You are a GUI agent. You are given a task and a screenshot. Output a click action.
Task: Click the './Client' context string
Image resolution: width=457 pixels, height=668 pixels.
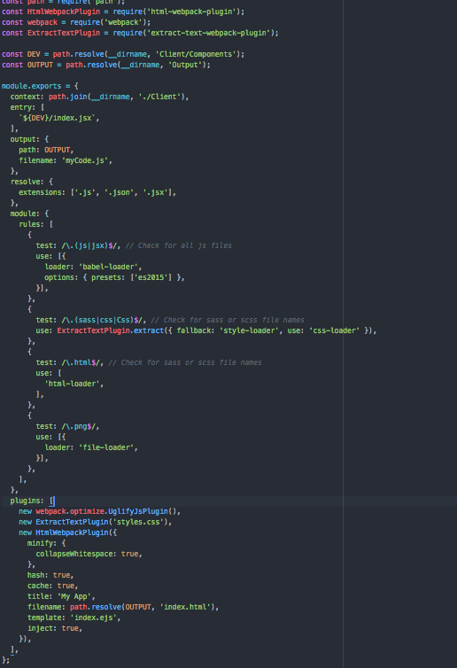click(159, 97)
